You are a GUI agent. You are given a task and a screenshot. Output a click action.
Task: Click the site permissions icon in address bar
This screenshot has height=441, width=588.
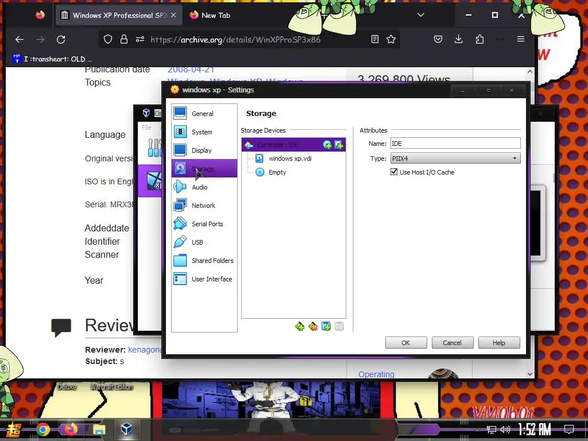pos(140,40)
